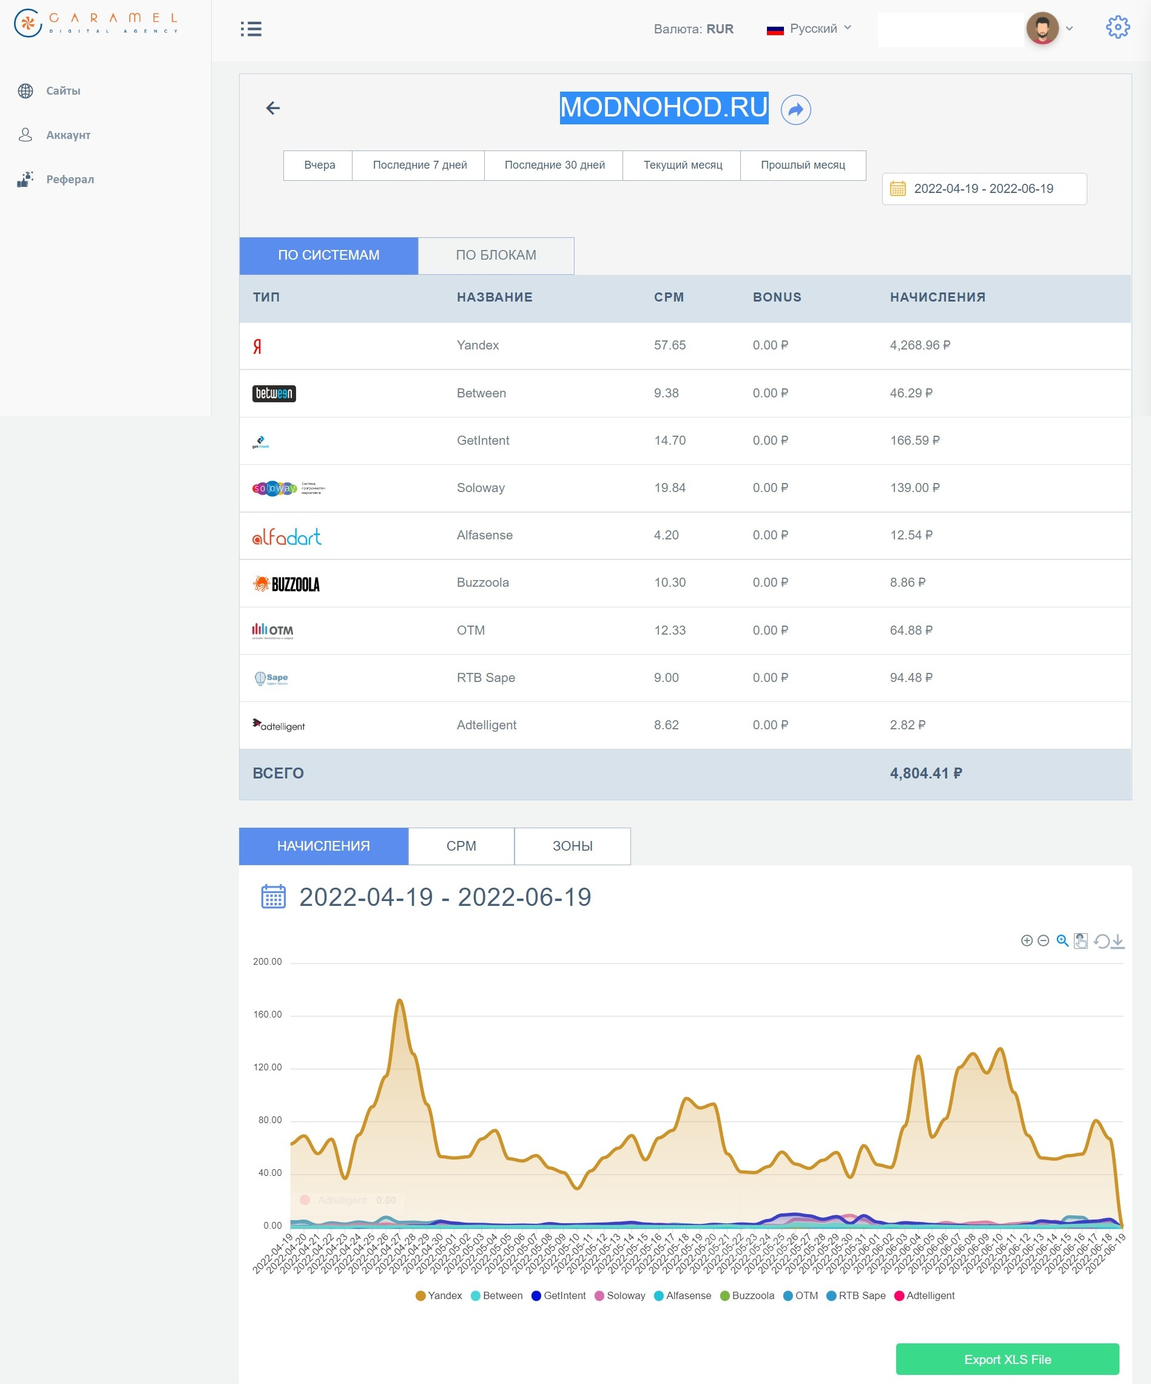
Task: Click the Soloway logo in the table
Action: click(x=289, y=488)
